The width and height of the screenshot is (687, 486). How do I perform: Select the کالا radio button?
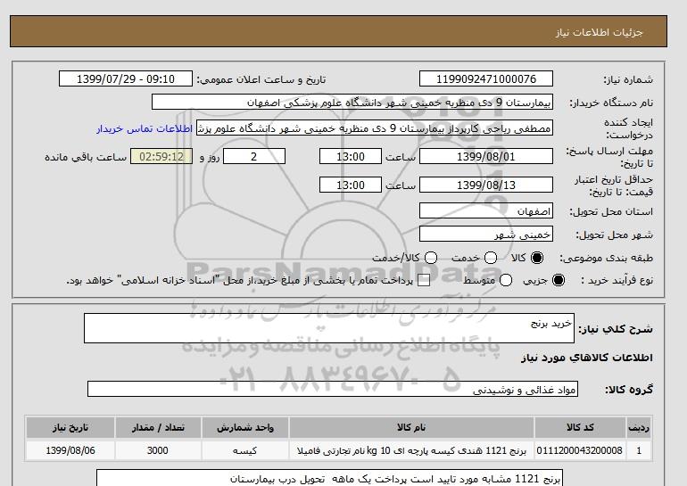(x=537, y=258)
